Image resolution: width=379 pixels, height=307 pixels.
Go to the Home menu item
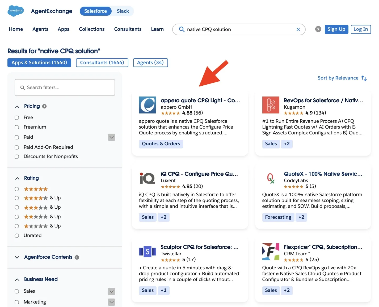click(x=16, y=29)
